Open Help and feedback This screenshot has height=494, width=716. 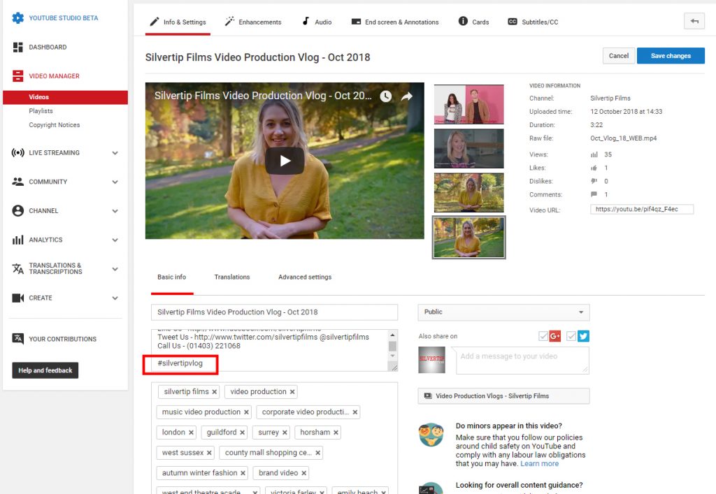point(45,370)
